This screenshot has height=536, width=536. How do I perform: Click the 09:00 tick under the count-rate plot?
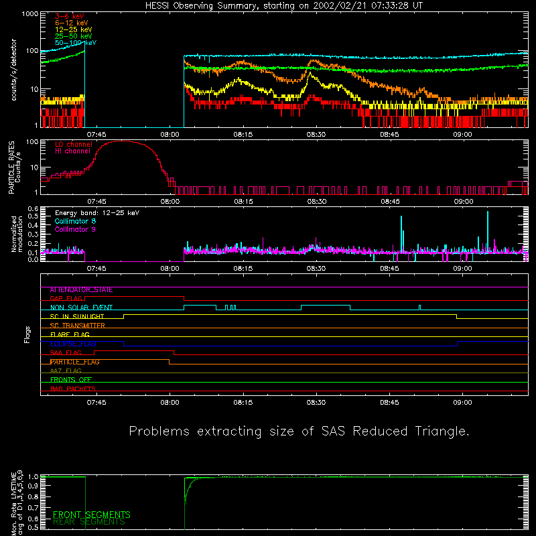[463, 135]
